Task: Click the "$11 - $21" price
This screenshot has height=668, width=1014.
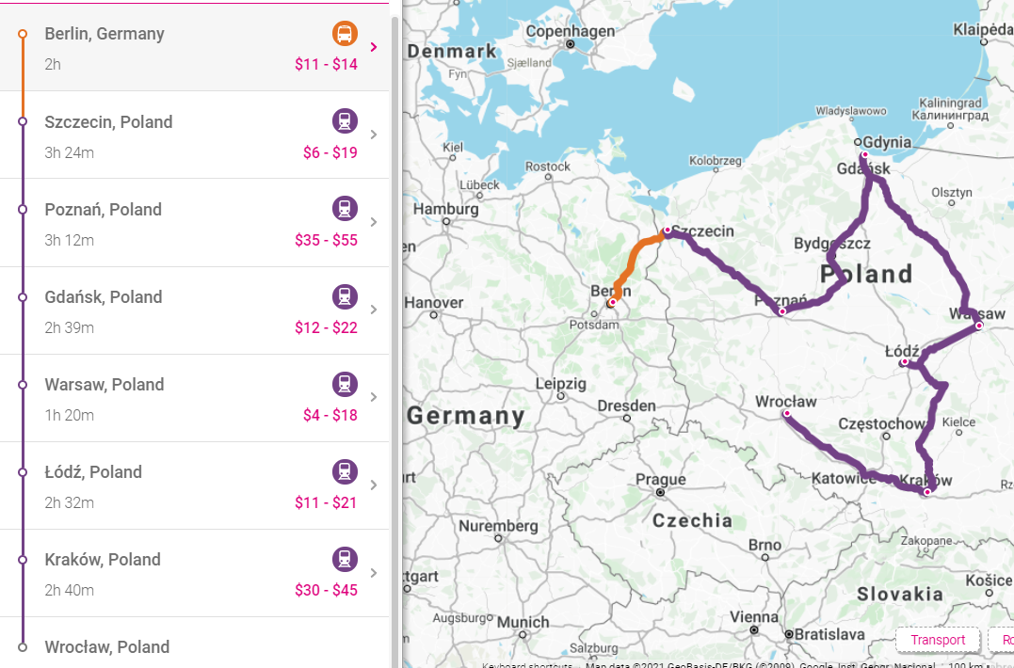Action: tap(326, 502)
